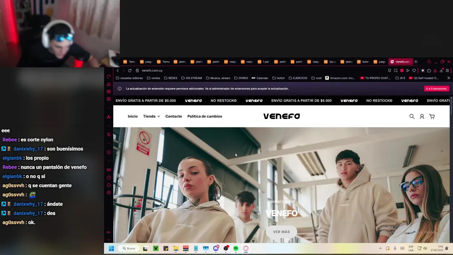
Task: Open Discord from the taskbar
Action: point(216,248)
